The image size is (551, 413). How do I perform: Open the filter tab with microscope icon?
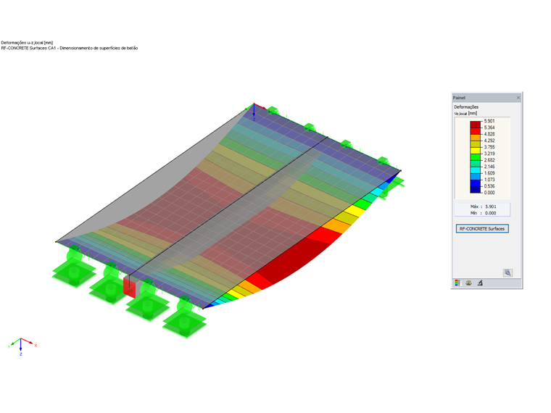click(x=480, y=283)
